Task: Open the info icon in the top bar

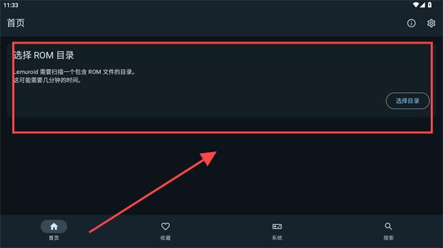Action: [x=411, y=23]
